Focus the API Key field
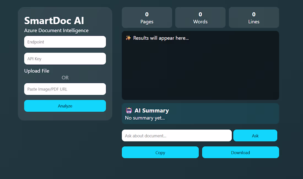Image resolution: width=303 pixels, height=179 pixels. pyautogui.click(x=65, y=59)
